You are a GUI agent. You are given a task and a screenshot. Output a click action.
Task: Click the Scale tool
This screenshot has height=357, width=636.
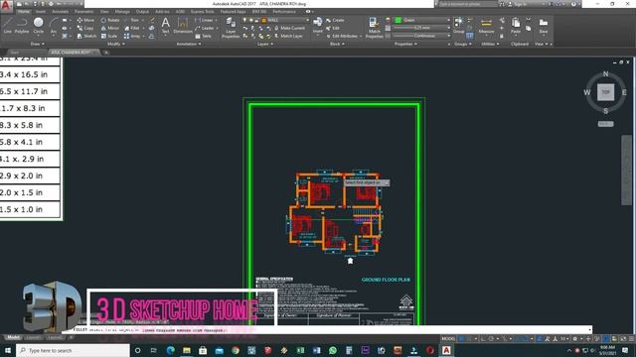tap(109, 36)
